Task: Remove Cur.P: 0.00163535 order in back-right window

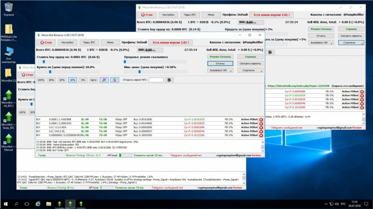Action: click(362, 96)
